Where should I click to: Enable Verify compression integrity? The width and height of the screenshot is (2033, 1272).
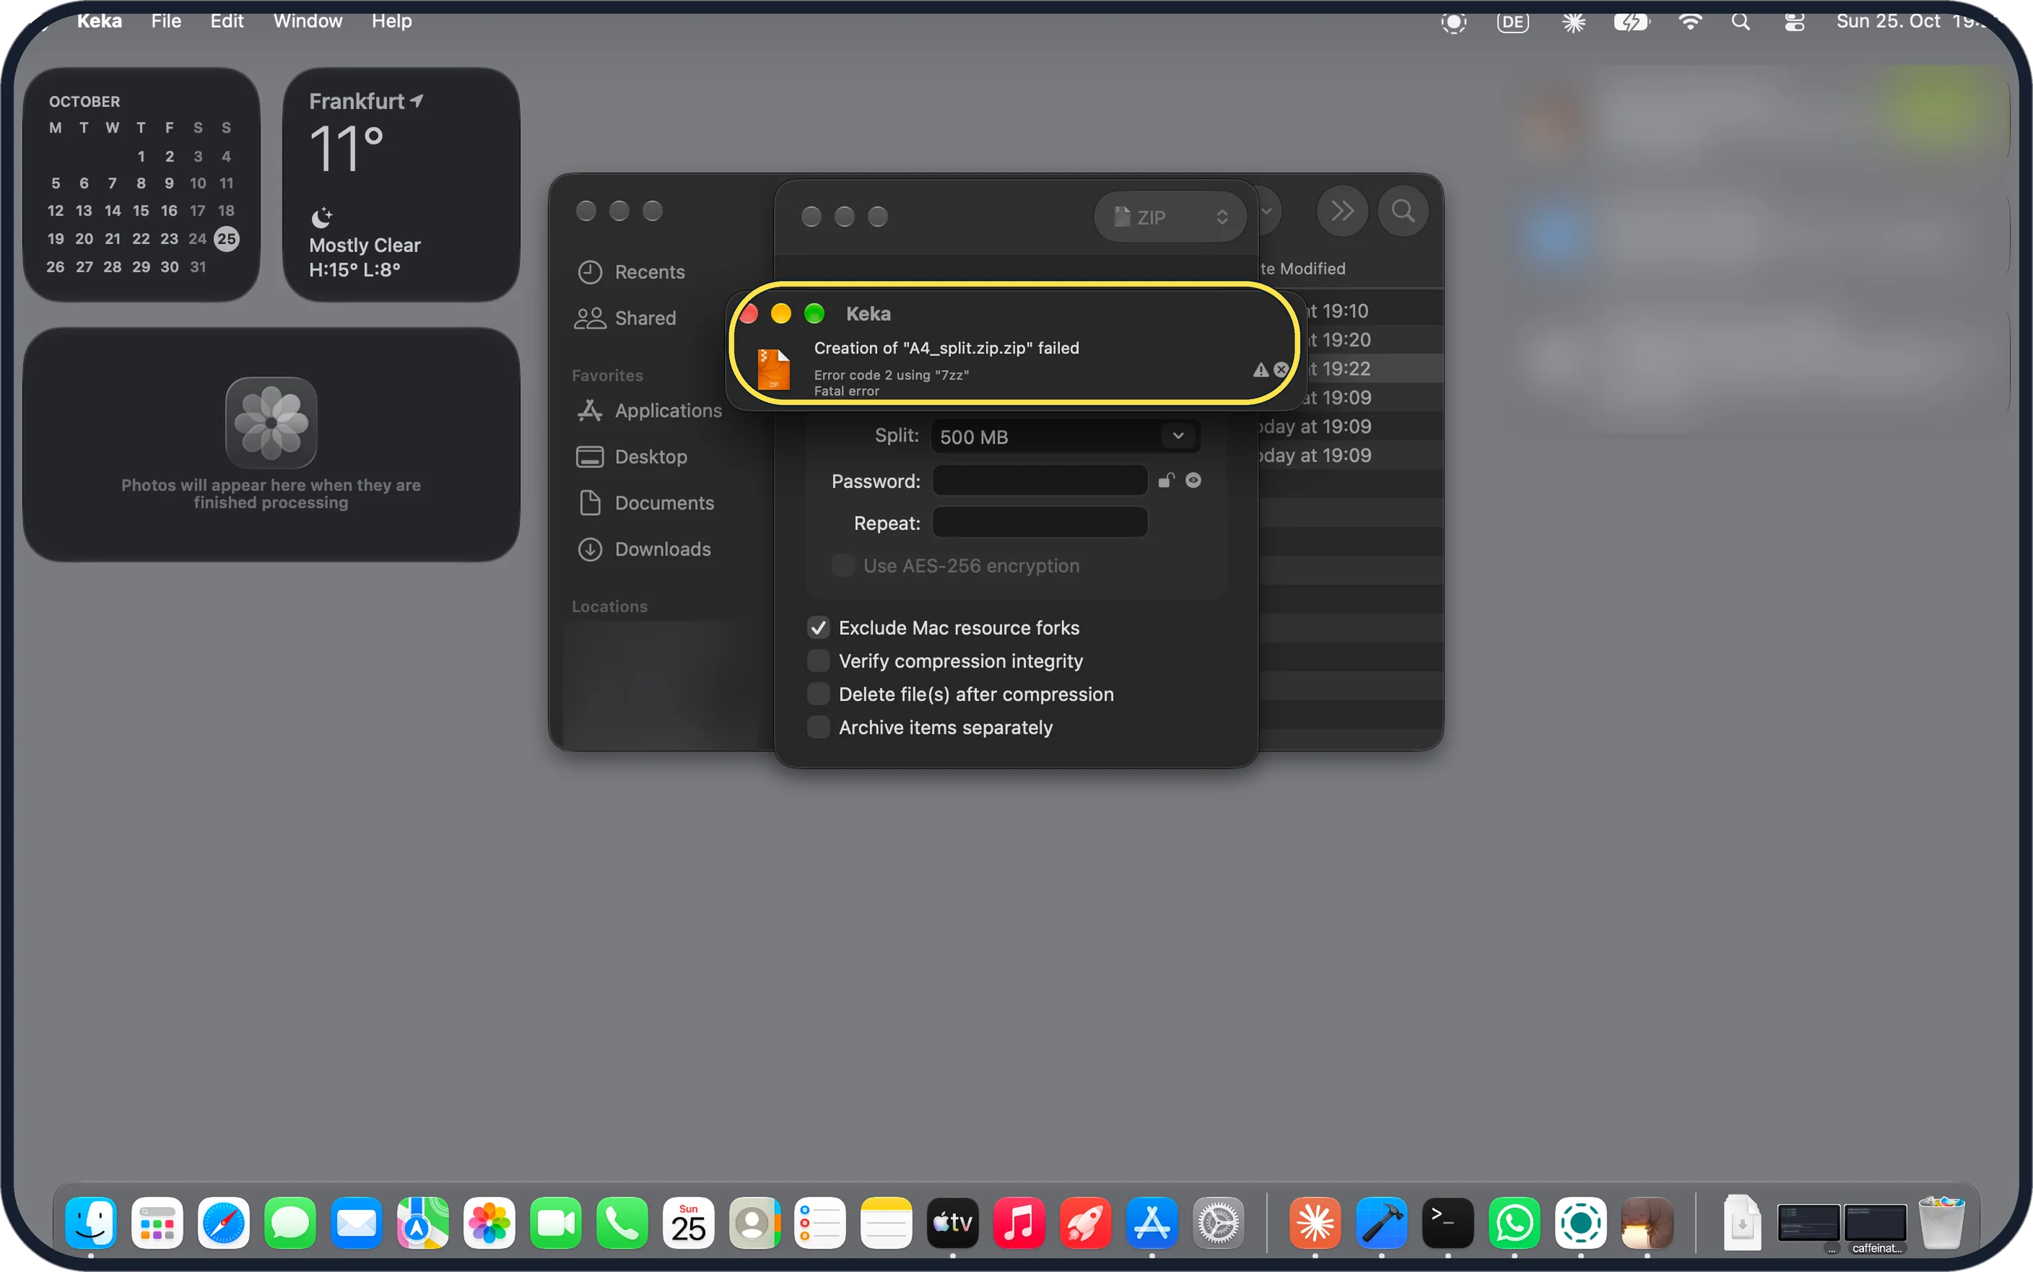click(x=817, y=661)
